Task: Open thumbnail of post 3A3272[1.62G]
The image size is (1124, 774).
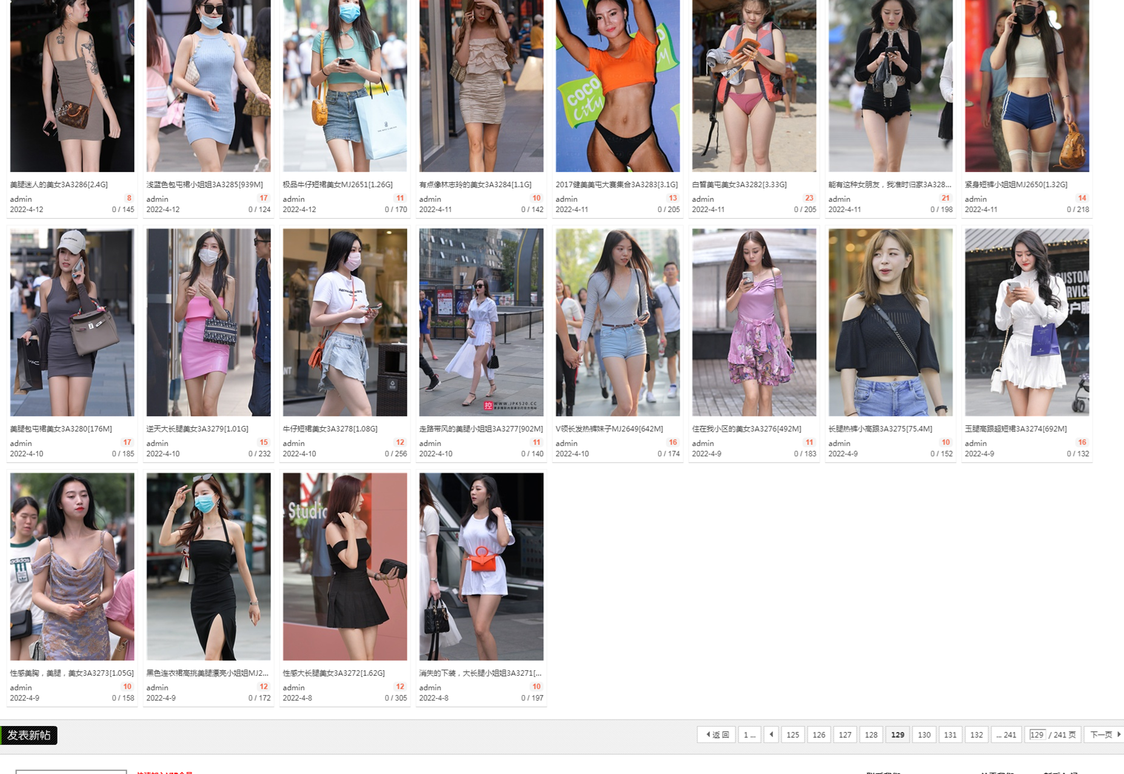Action: coord(345,567)
